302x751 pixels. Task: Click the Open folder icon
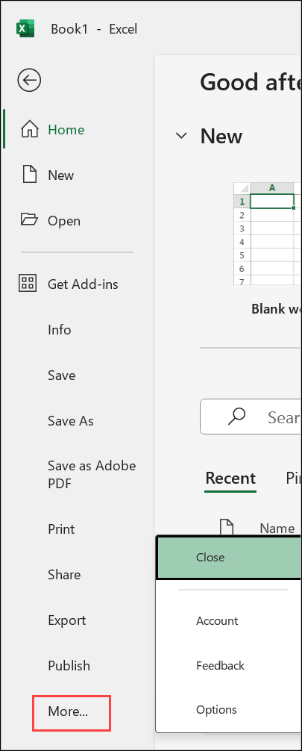pos(29,220)
